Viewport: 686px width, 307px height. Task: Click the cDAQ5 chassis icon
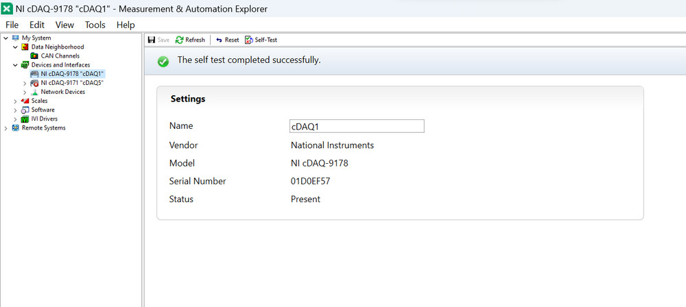[34, 83]
